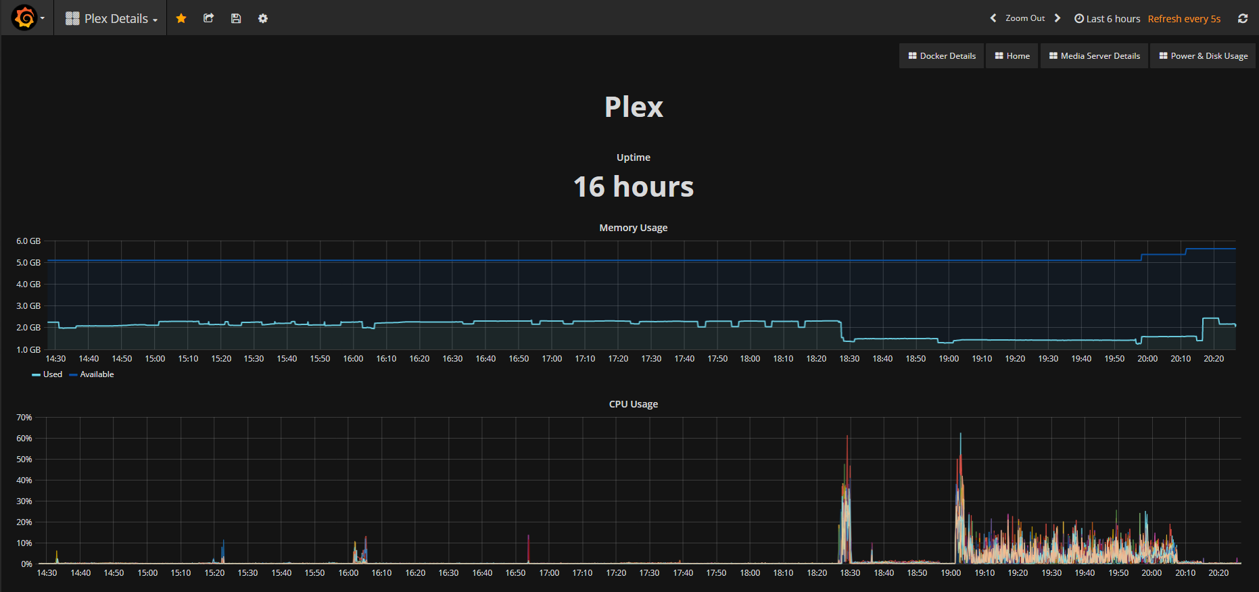Click the 70% CPU axis label
The width and height of the screenshot is (1259, 592).
24,418
